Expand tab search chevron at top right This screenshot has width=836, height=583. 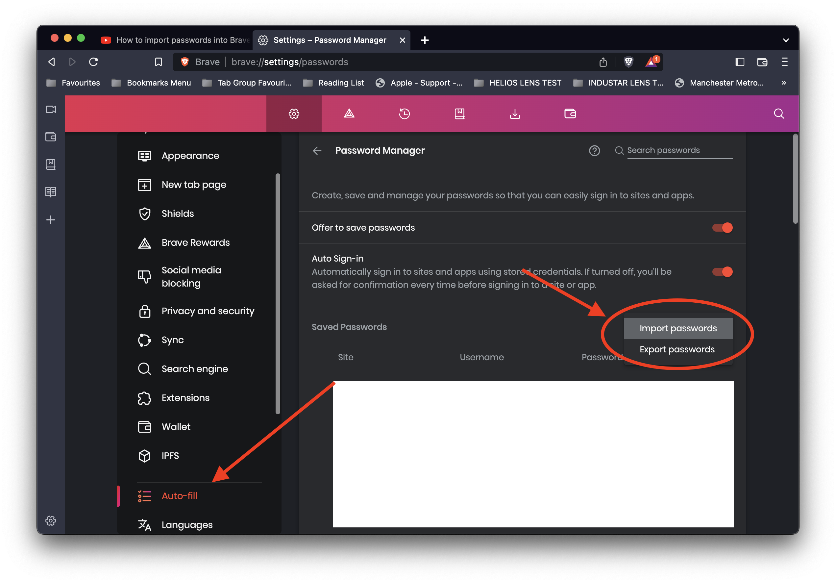coord(786,40)
